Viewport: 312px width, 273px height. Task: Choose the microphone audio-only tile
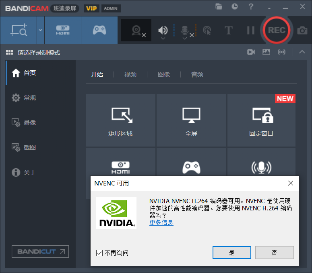(261, 162)
